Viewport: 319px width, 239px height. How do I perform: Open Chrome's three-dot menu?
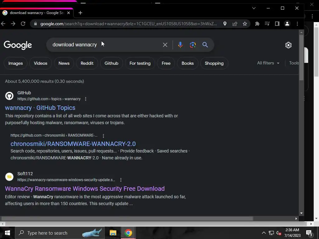click(x=297, y=24)
